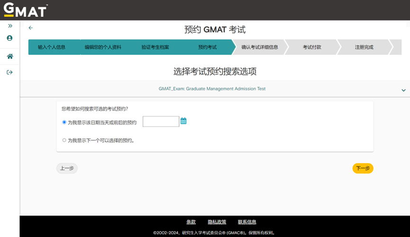Select the 验证考生档案 step
Image resolution: width=410 pixels, height=237 pixels.
(155, 47)
